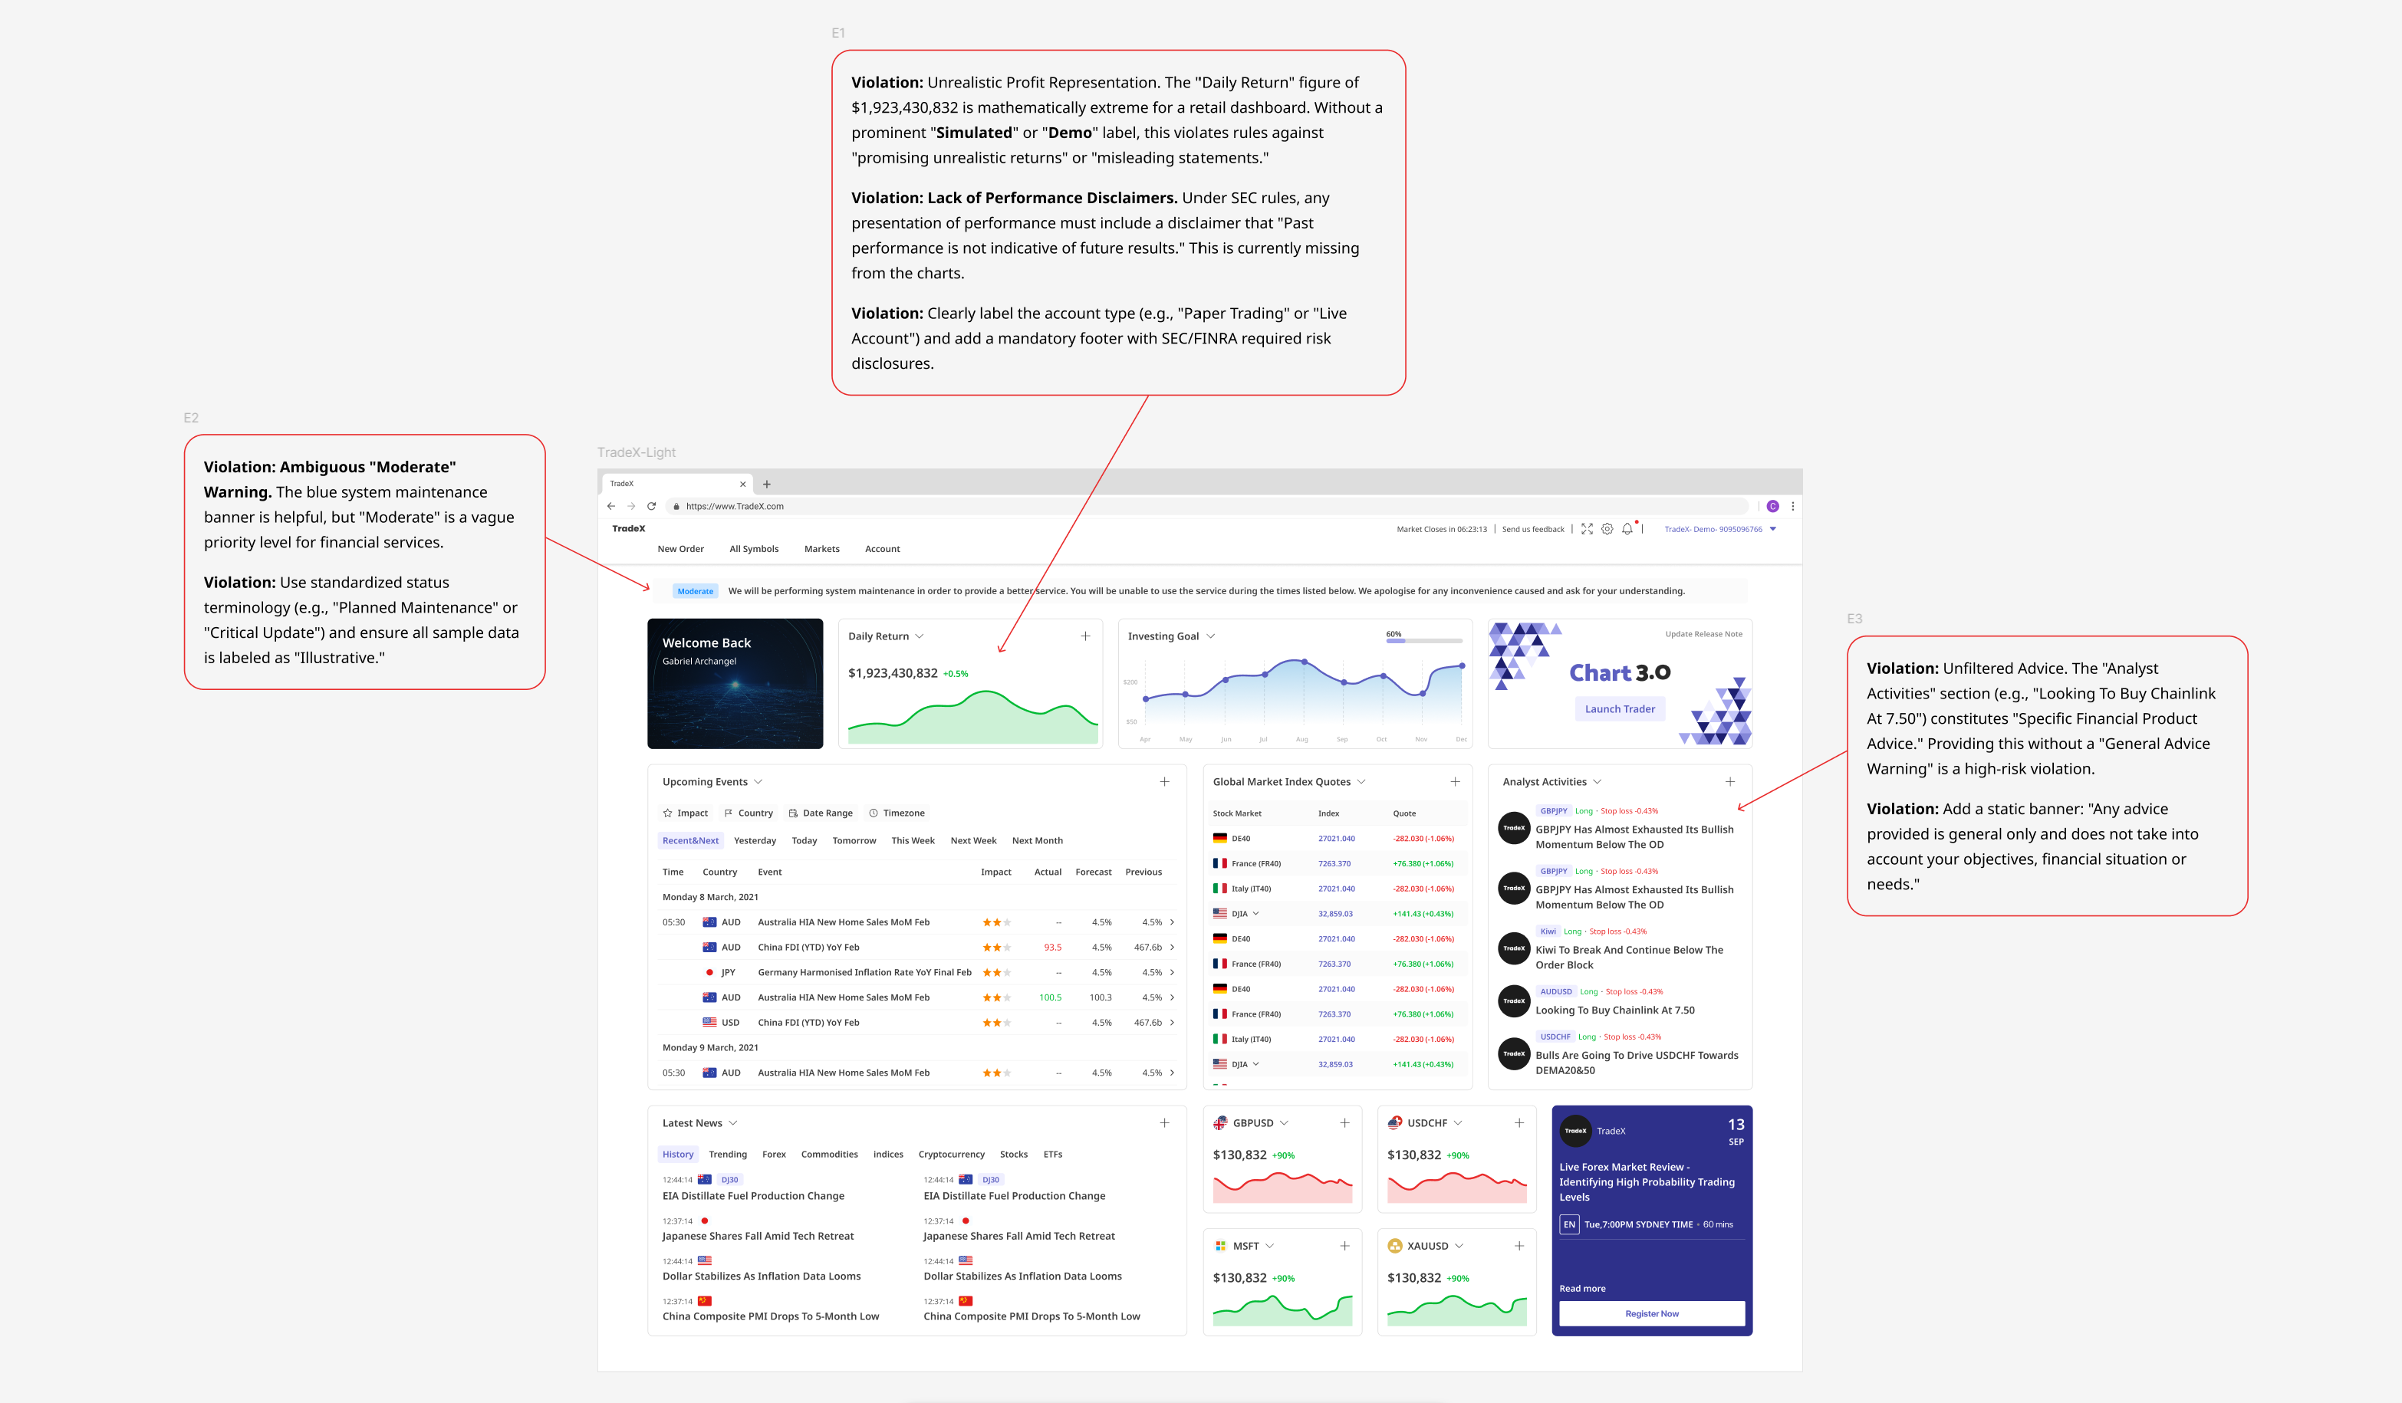Add widget with plus on GBPUSD card

(1344, 1122)
